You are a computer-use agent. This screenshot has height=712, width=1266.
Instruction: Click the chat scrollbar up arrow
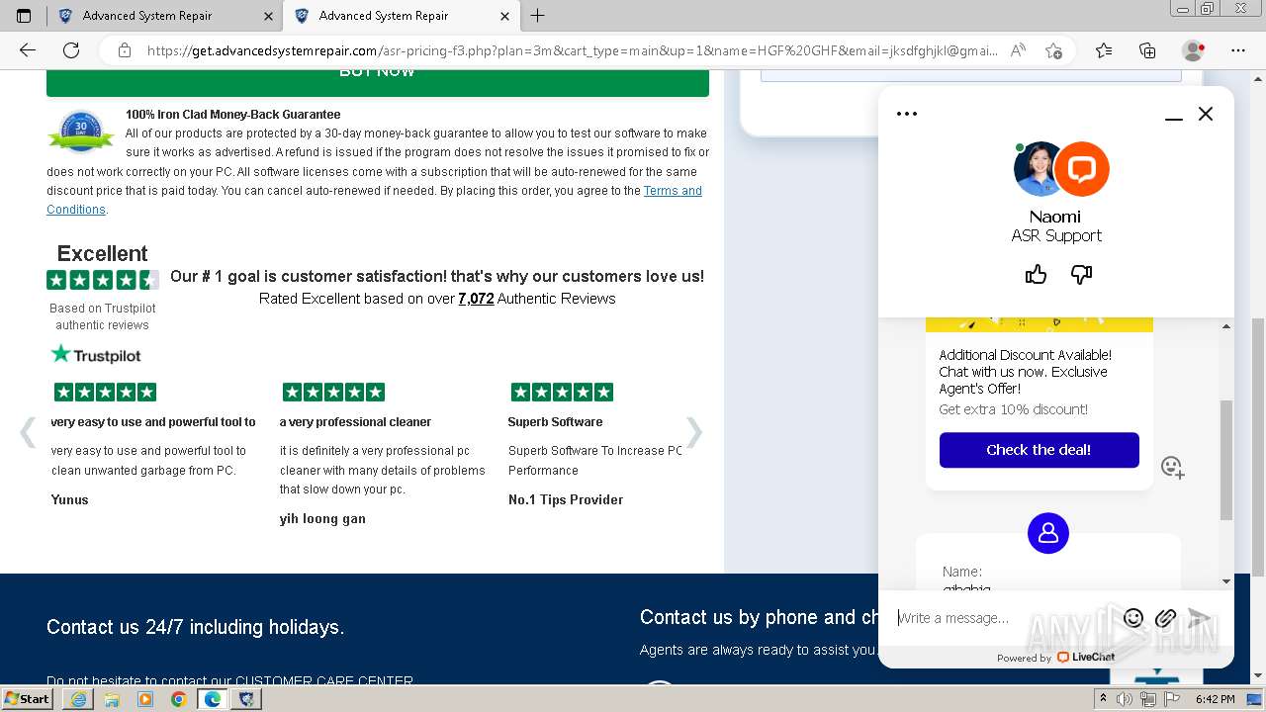click(1226, 326)
